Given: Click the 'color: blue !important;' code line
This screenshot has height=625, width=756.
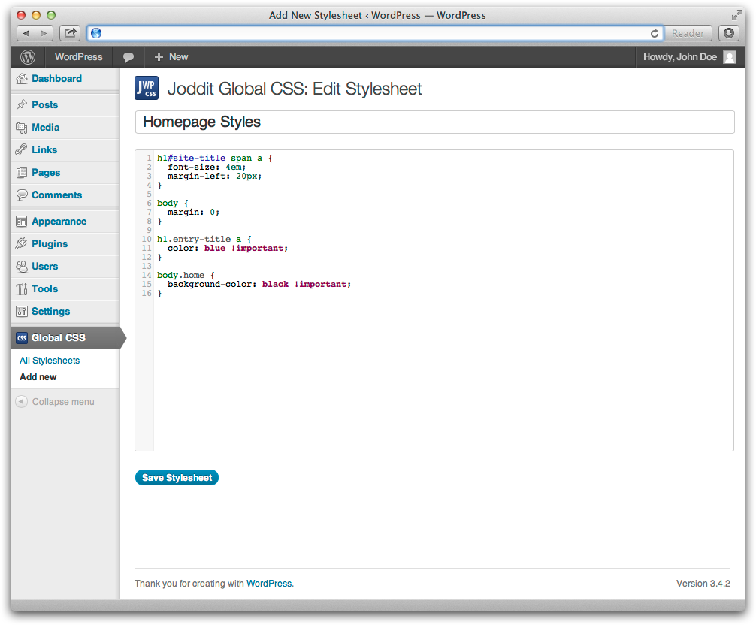Looking at the screenshot, I should [x=228, y=248].
